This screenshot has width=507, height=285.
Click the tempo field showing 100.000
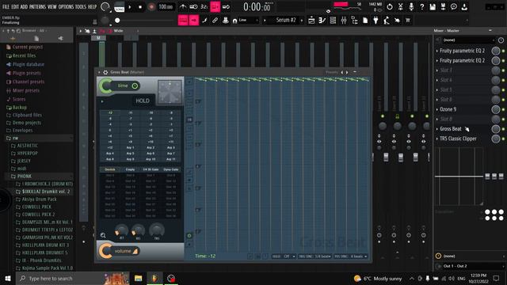(x=166, y=7)
